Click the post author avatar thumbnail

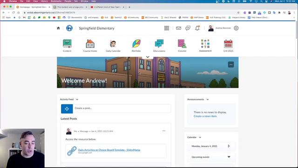point(68,131)
